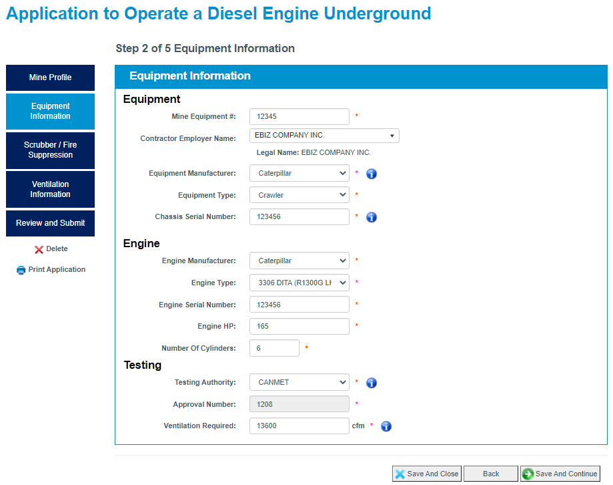Click the info icon beside Testing Authority
Image resolution: width=613 pixels, height=485 pixels.
click(372, 382)
